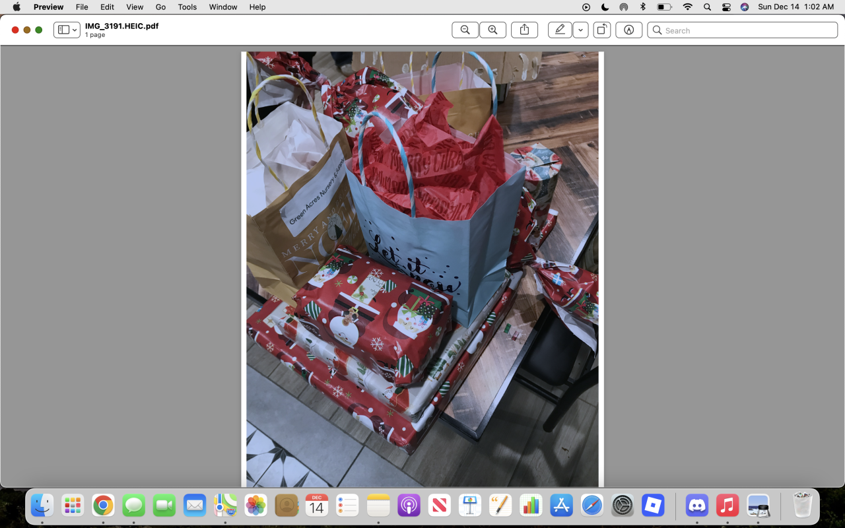Open the Share menu in the toolbar
845x528 pixels.
(524, 30)
